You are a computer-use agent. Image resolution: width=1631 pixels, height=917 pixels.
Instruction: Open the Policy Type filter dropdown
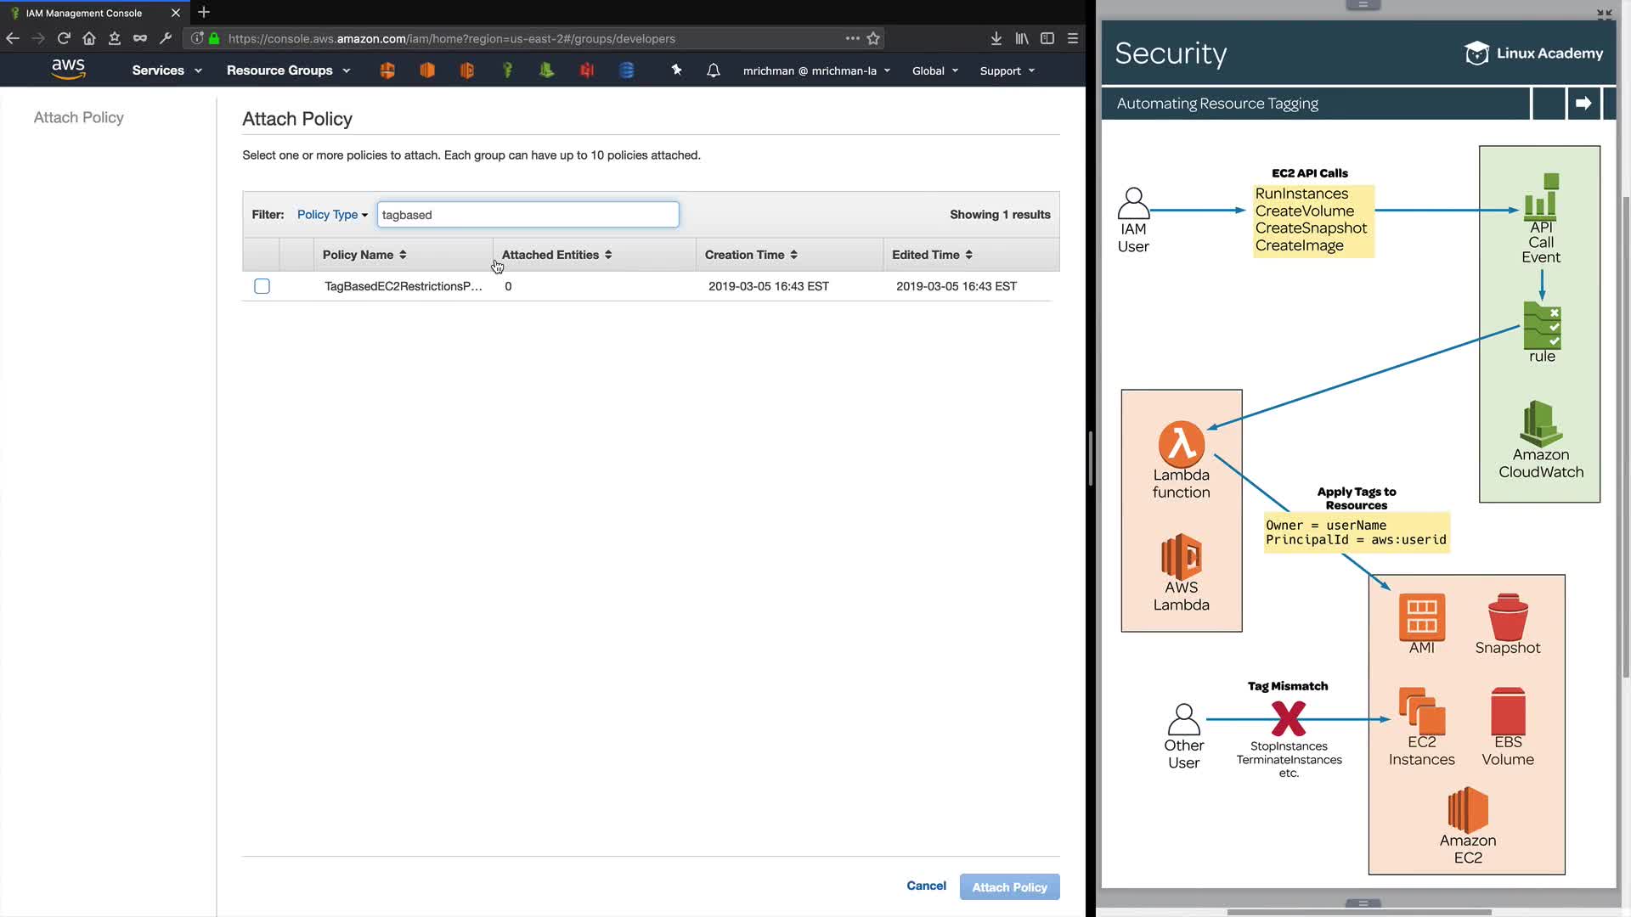click(332, 215)
